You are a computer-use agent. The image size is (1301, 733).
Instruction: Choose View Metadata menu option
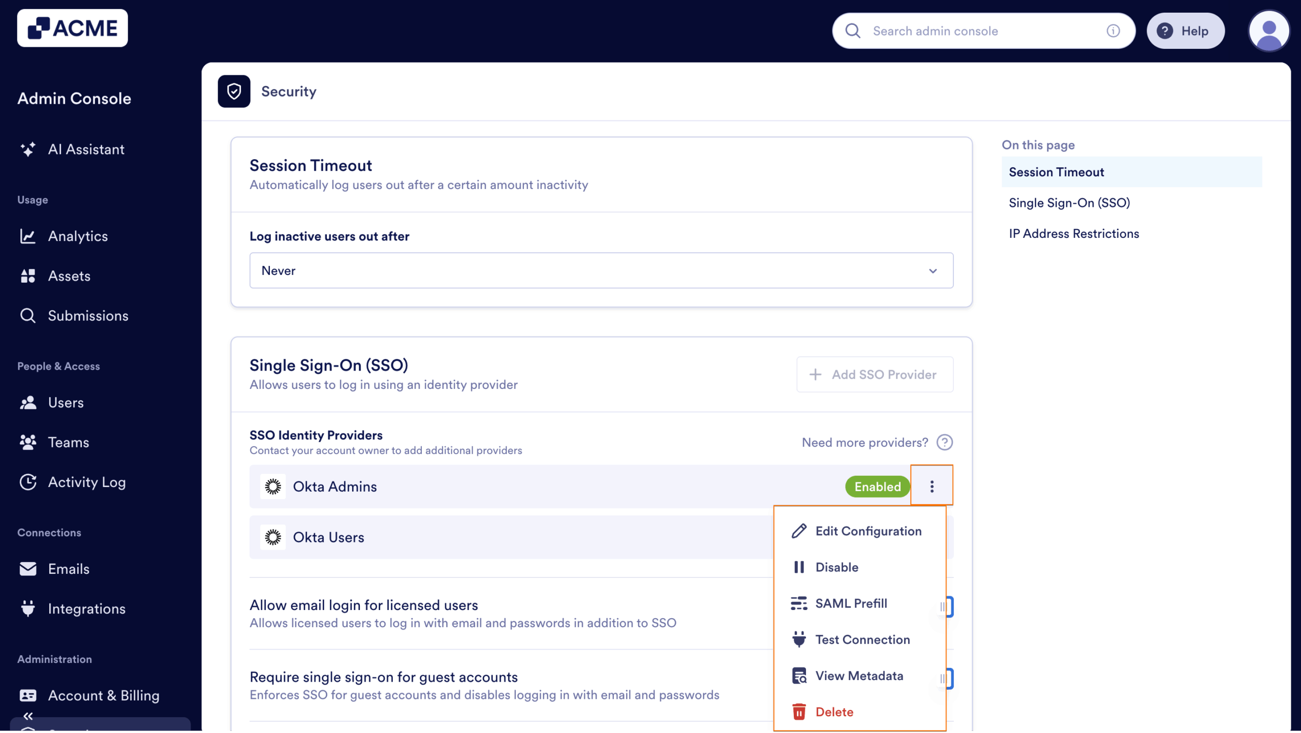pyautogui.click(x=859, y=676)
